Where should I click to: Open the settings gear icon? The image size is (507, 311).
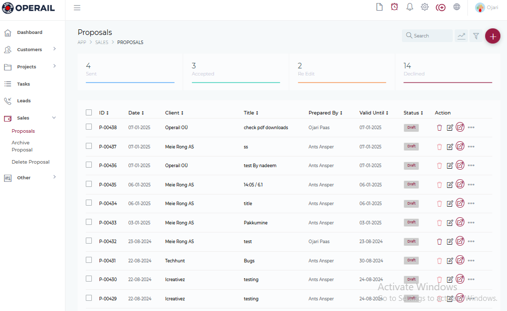click(425, 7)
